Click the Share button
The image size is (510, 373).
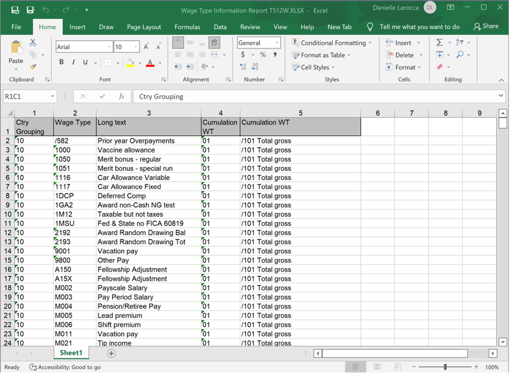click(x=485, y=26)
